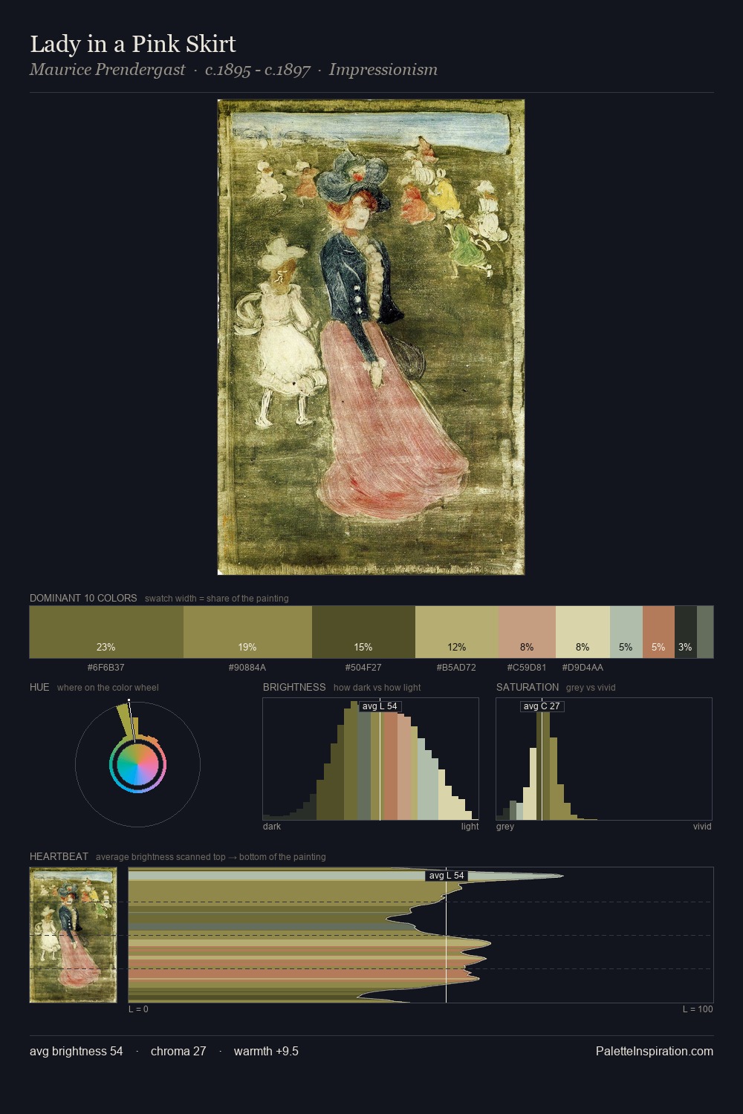Click the first 8% pink swatch #C59D81
Viewport: 743px width, 1114px height.
coord(527,632)
